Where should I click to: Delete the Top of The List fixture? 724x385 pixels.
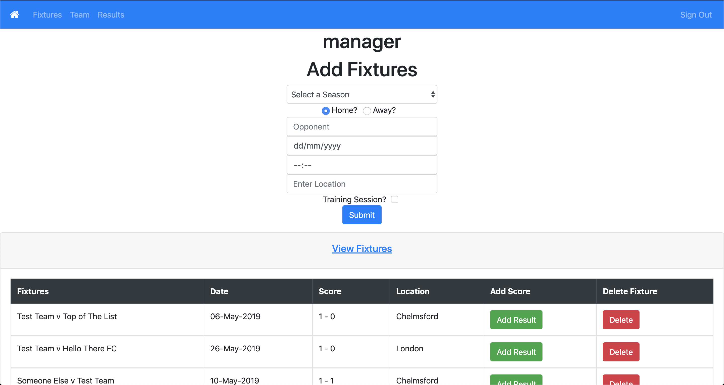coord(621,319)
